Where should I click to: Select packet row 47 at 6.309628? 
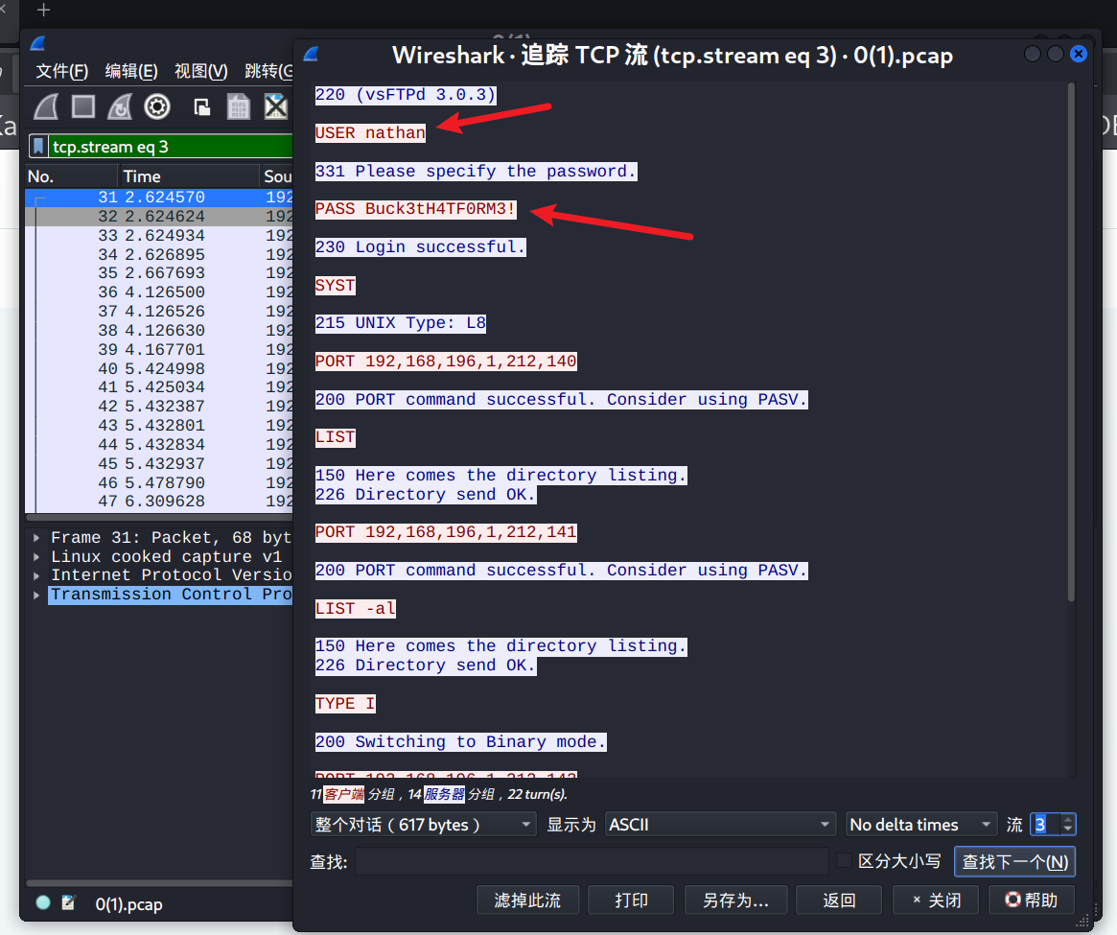pos(159,502)
